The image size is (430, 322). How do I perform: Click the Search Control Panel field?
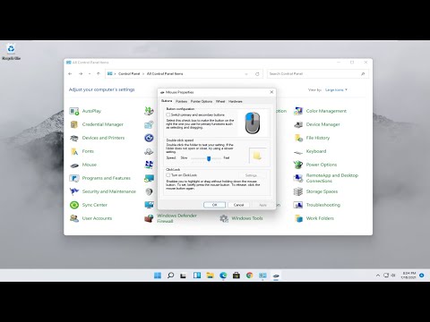point(318,74)
